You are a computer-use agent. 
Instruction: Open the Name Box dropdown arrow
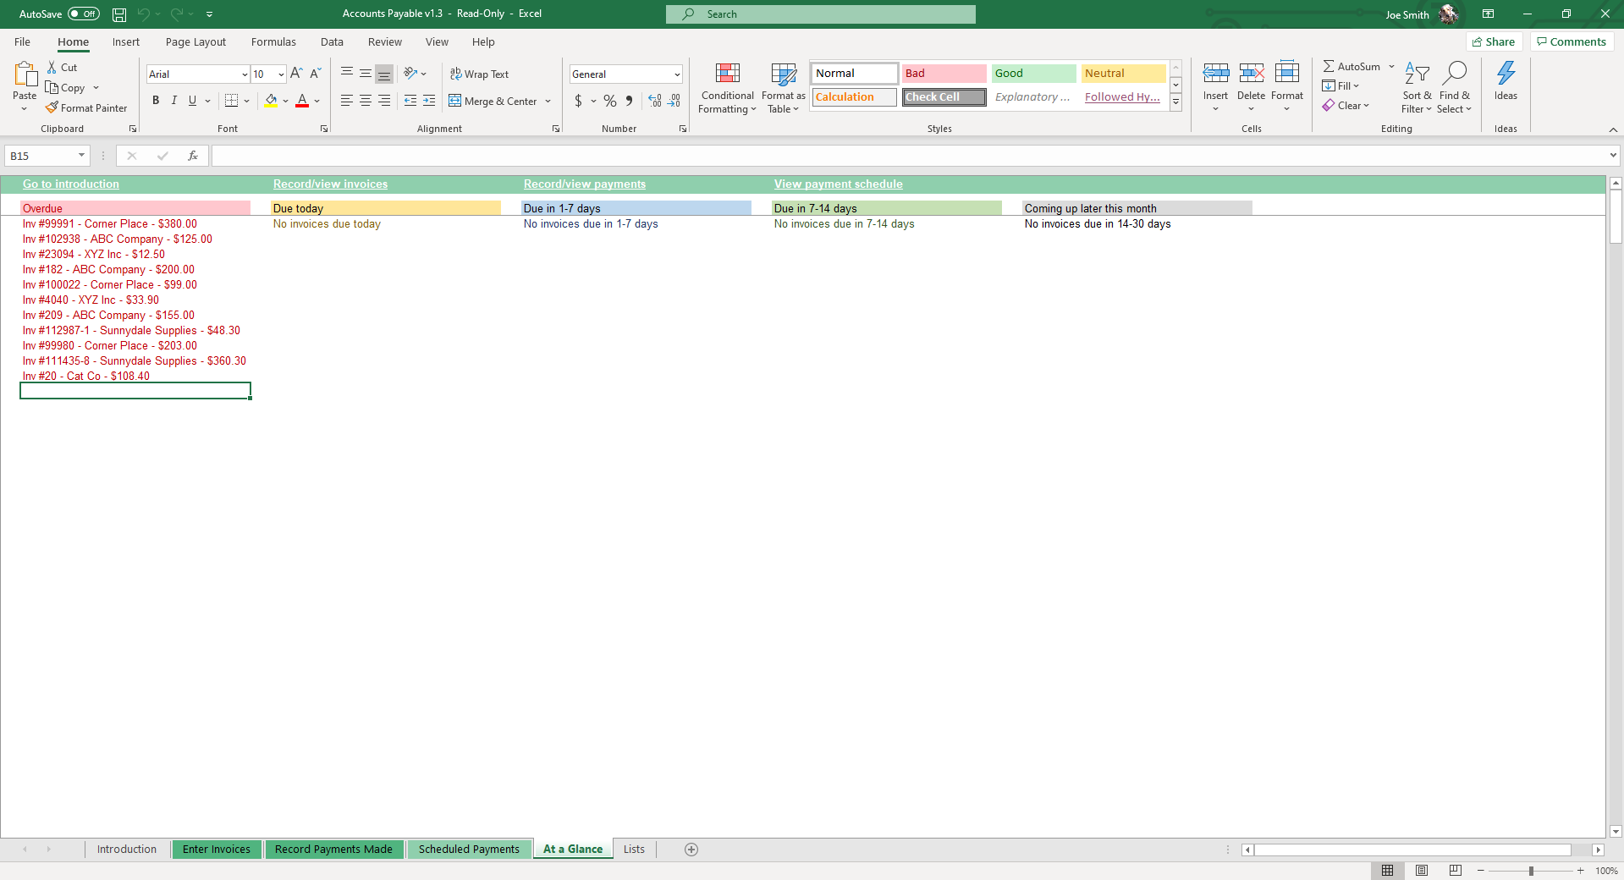(x=82, y=156)
